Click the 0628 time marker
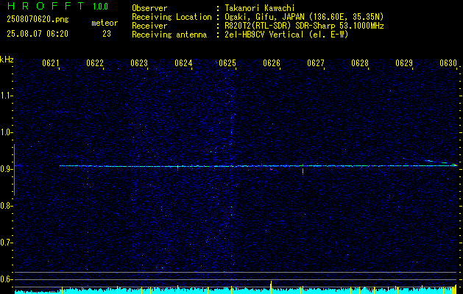 (x=360, y=63)
